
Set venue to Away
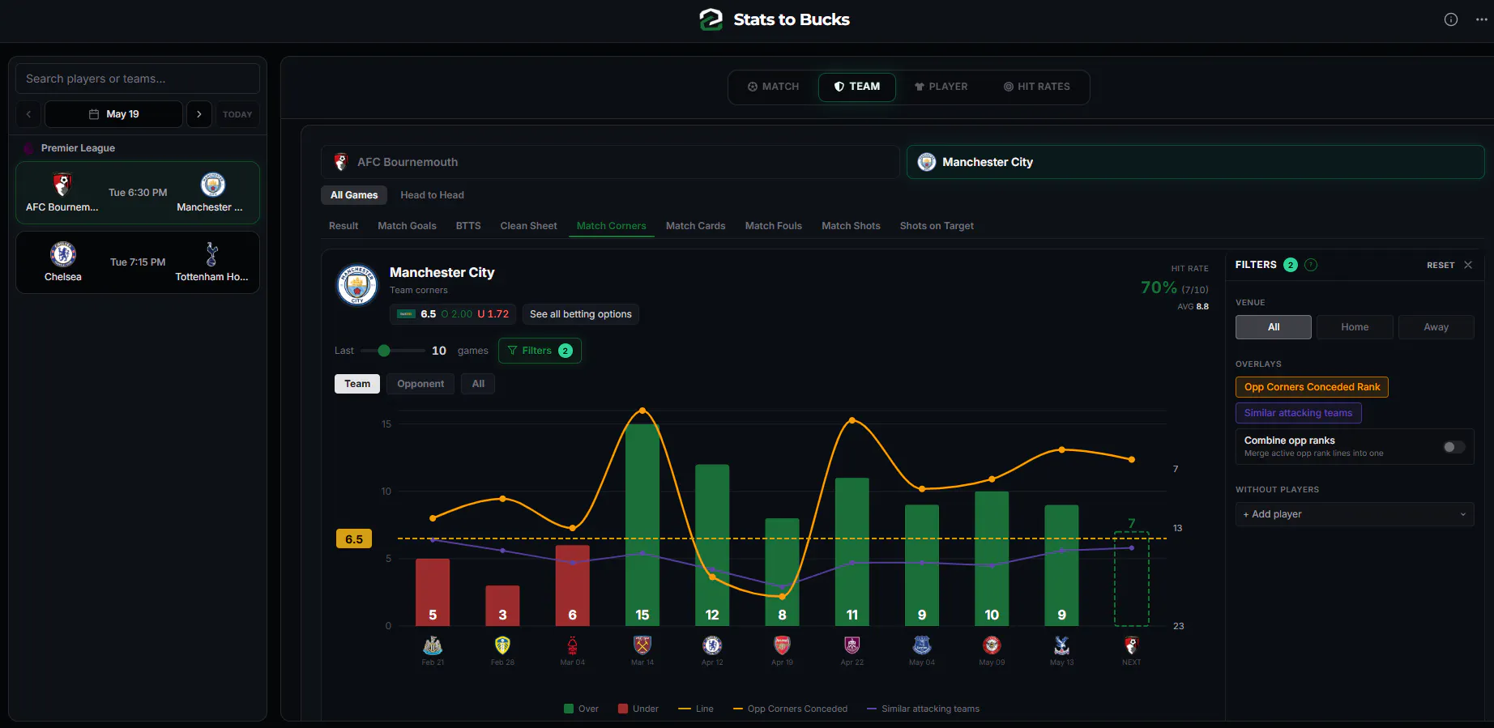[1436, 327]
